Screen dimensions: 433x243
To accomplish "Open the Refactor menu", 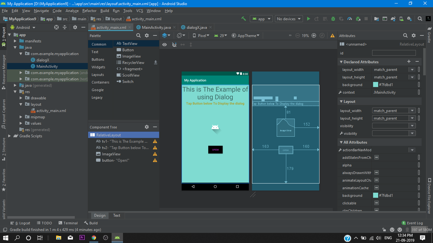I will tap(89, 11).
